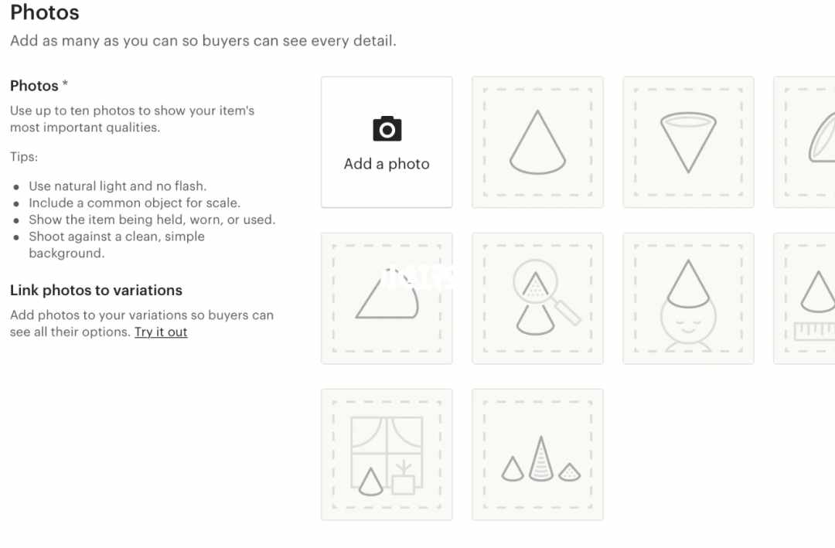This screenshot has width=835, height=548.
Task: Pick the cone hat on smiling face placeholder
Action: (689, 298)
